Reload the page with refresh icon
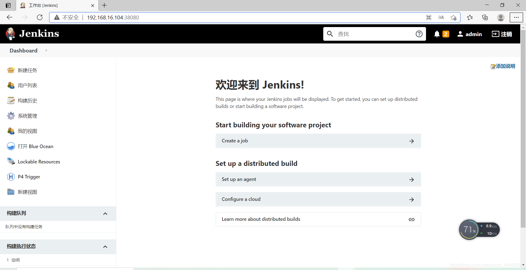The height and width of the screenshot is (270, 526). 40,17
